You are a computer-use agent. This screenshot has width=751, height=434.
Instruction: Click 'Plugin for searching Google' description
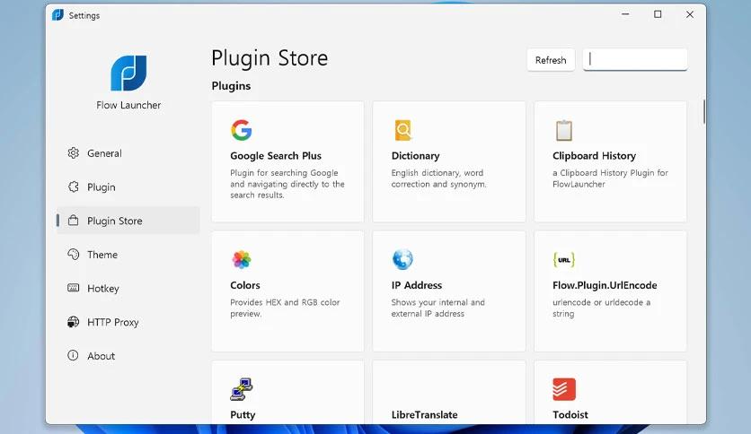287,184
